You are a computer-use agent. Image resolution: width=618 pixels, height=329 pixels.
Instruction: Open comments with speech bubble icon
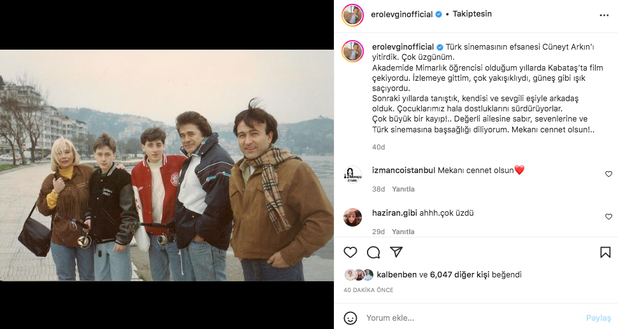pos(373,253)
